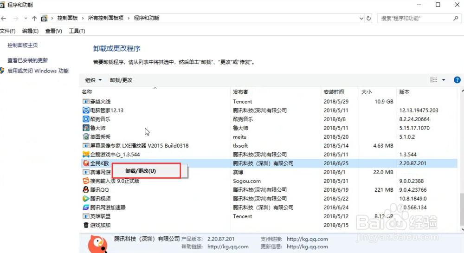Open the 文件(F) menu
The image size is (464, 253).
point(8,31)
